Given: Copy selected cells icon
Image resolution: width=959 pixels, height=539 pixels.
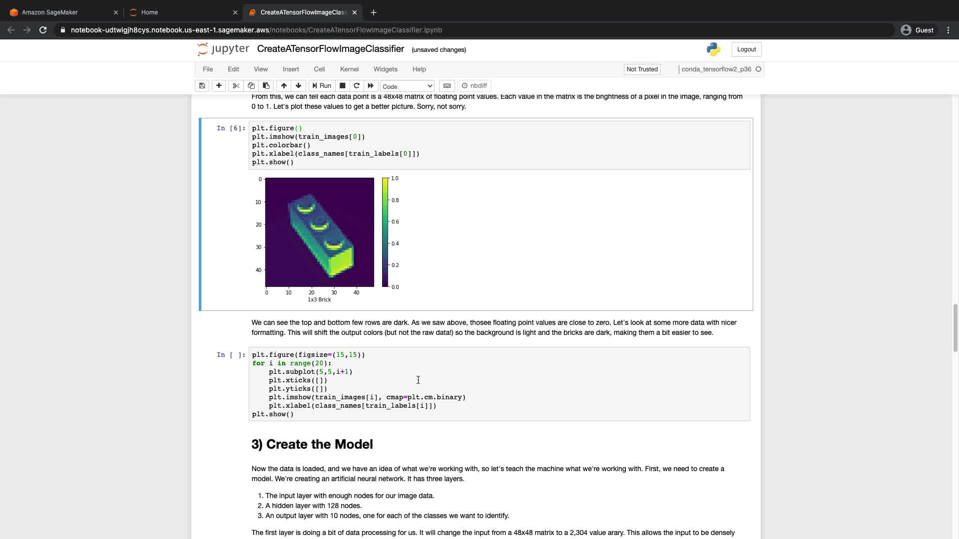Looking at the screenshot, I should tap(251, 86).
